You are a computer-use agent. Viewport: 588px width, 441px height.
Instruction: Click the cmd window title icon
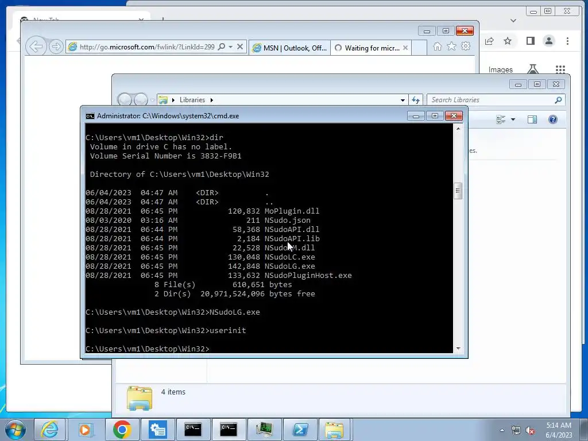[x=90, y=116]
